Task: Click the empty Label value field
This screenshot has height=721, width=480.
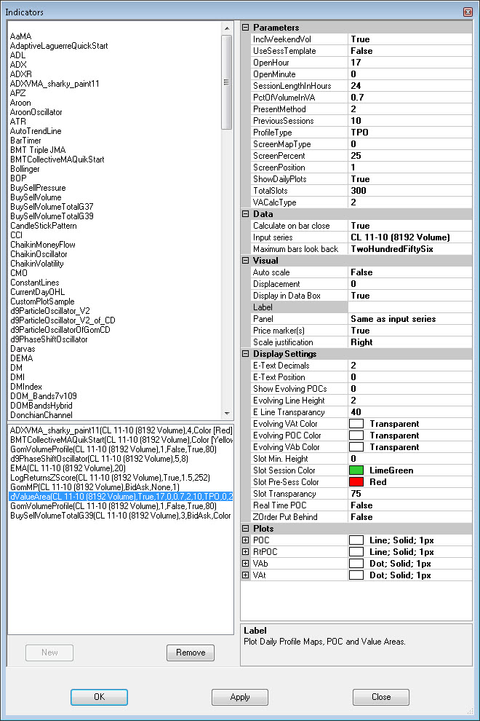Action: tap(410, 307)
